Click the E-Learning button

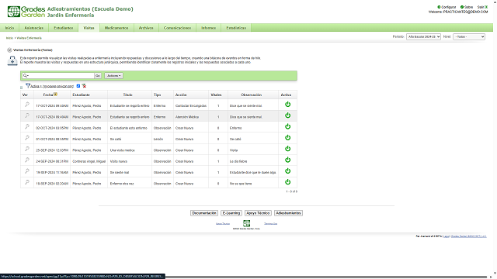(231, 213)
